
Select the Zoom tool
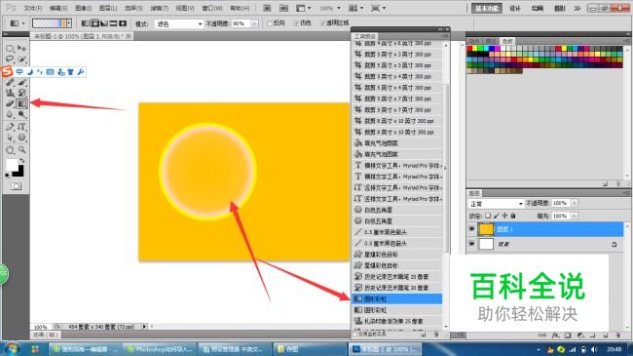(21, 149)
